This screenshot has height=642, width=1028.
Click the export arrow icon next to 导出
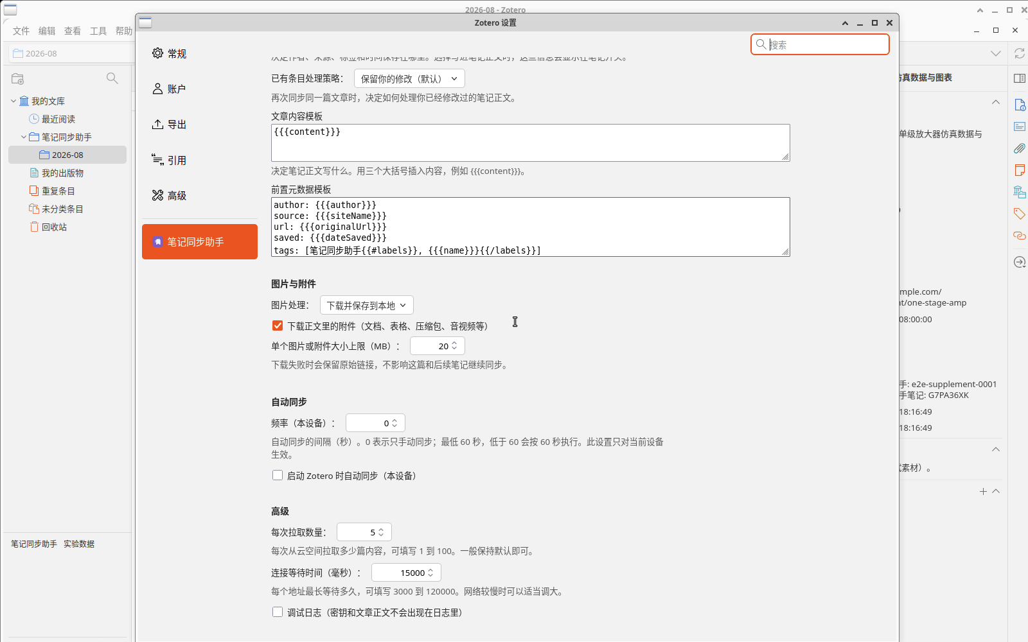click(x=157, y=125)
